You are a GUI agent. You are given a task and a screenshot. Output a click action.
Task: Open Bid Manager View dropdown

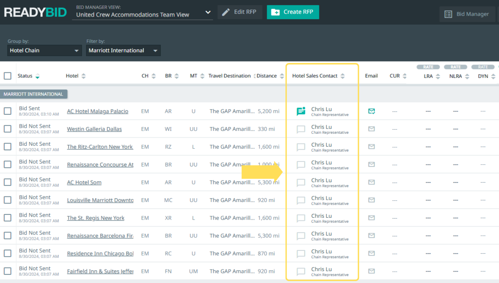pos(143,15)
